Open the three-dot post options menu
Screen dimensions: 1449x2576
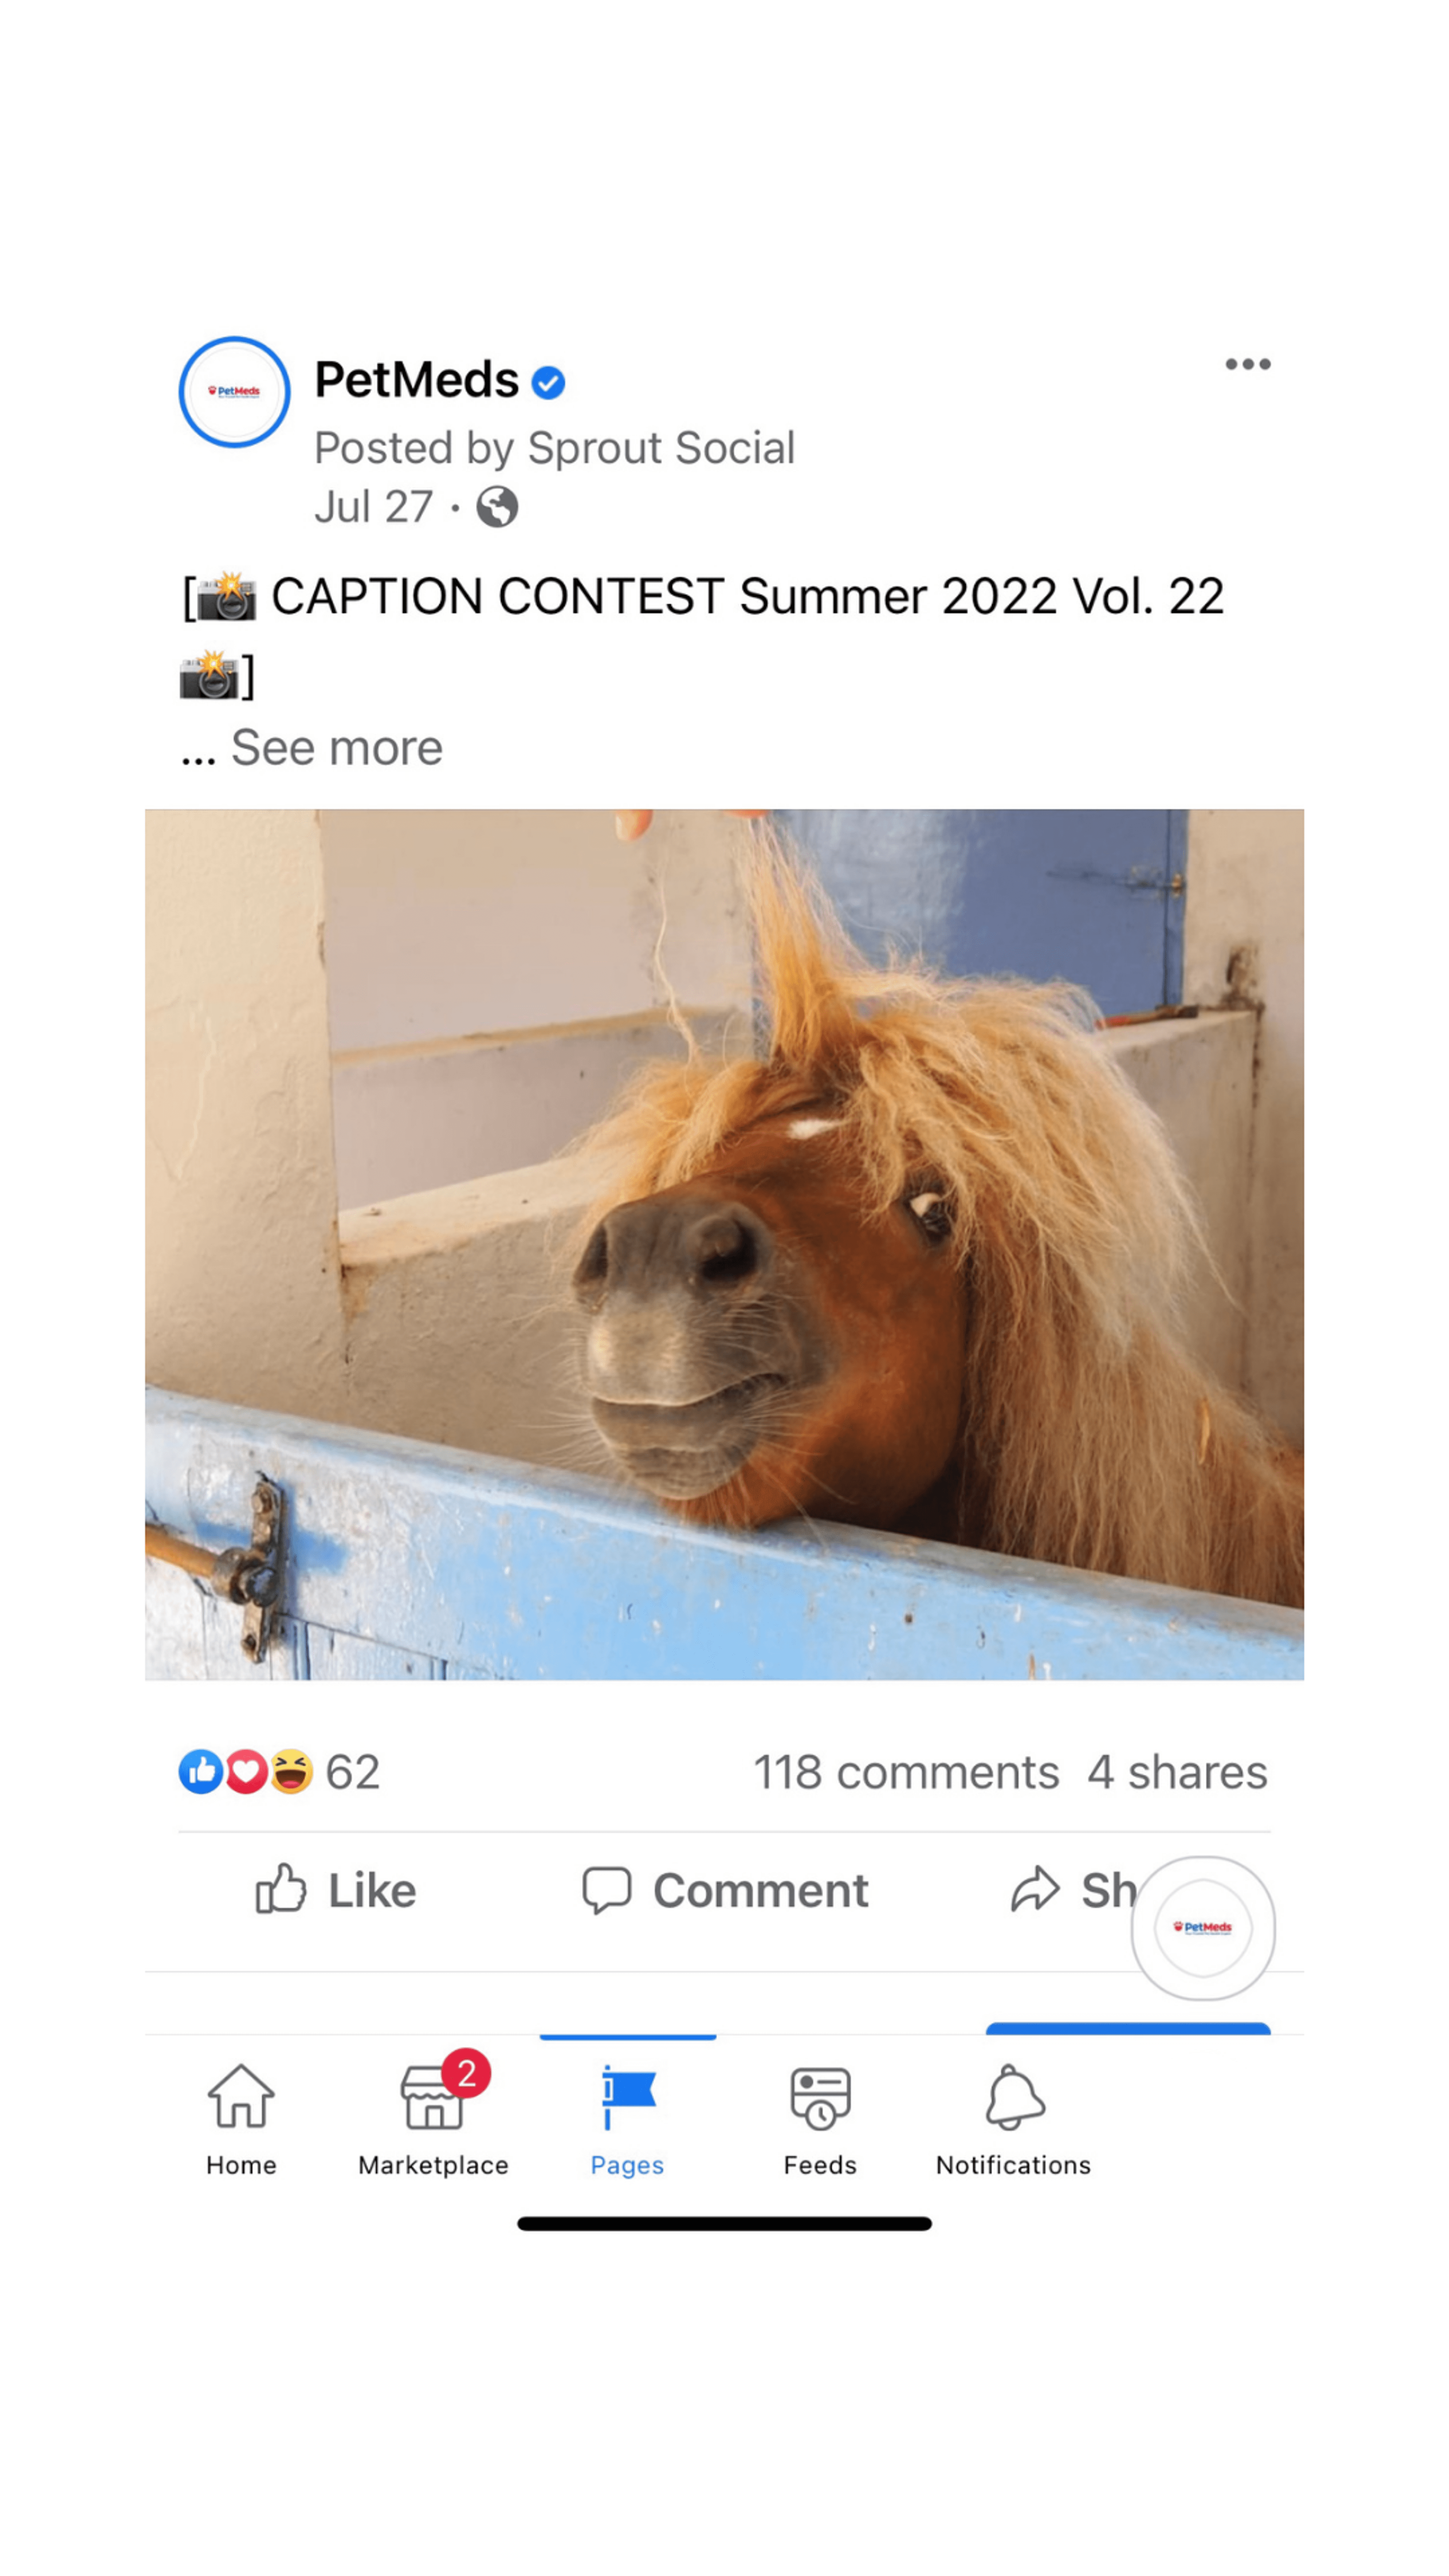point(1247,364)
